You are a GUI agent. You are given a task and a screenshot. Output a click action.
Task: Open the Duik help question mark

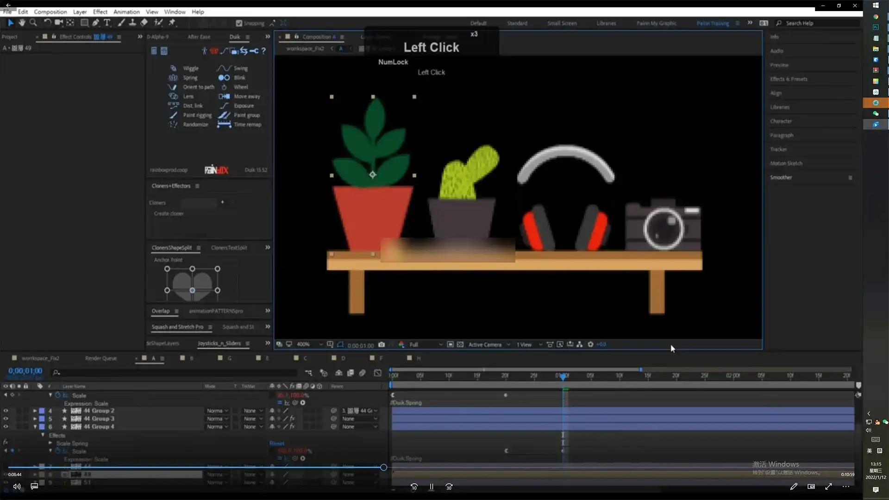[263, 51]
